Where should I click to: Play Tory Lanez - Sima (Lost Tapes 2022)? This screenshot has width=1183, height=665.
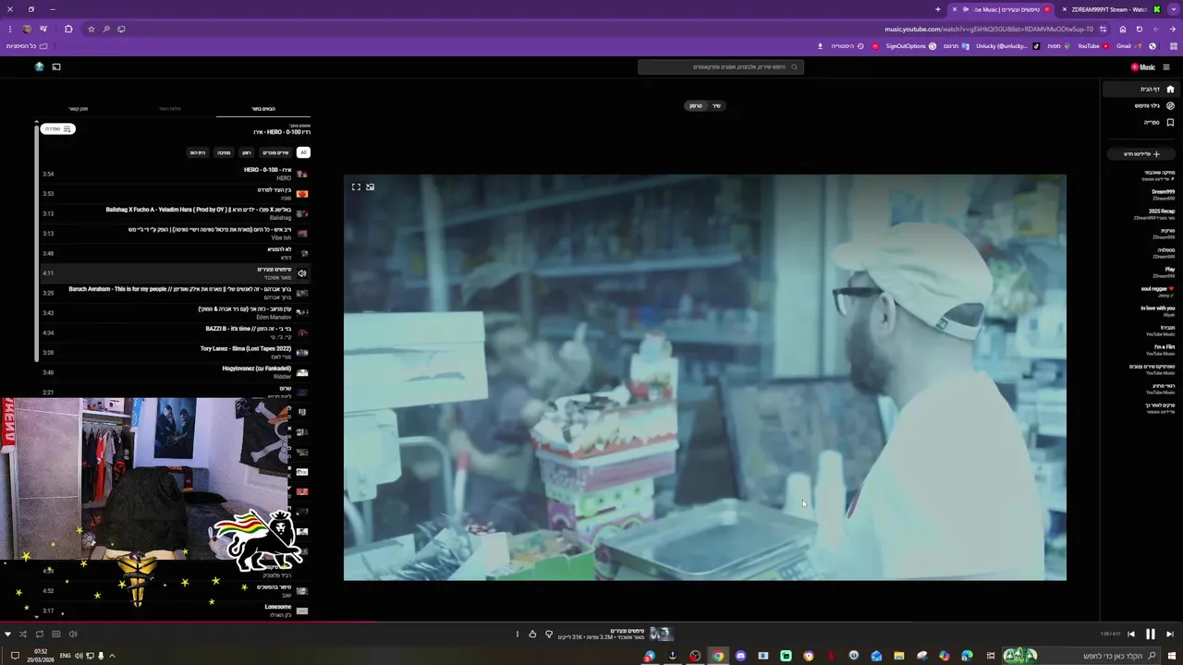(x=176, y=352)
